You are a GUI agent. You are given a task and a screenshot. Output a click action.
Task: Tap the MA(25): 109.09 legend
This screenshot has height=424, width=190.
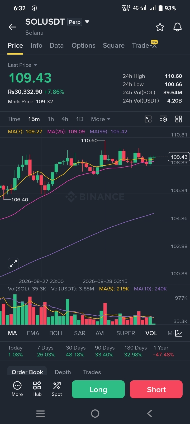66,131
